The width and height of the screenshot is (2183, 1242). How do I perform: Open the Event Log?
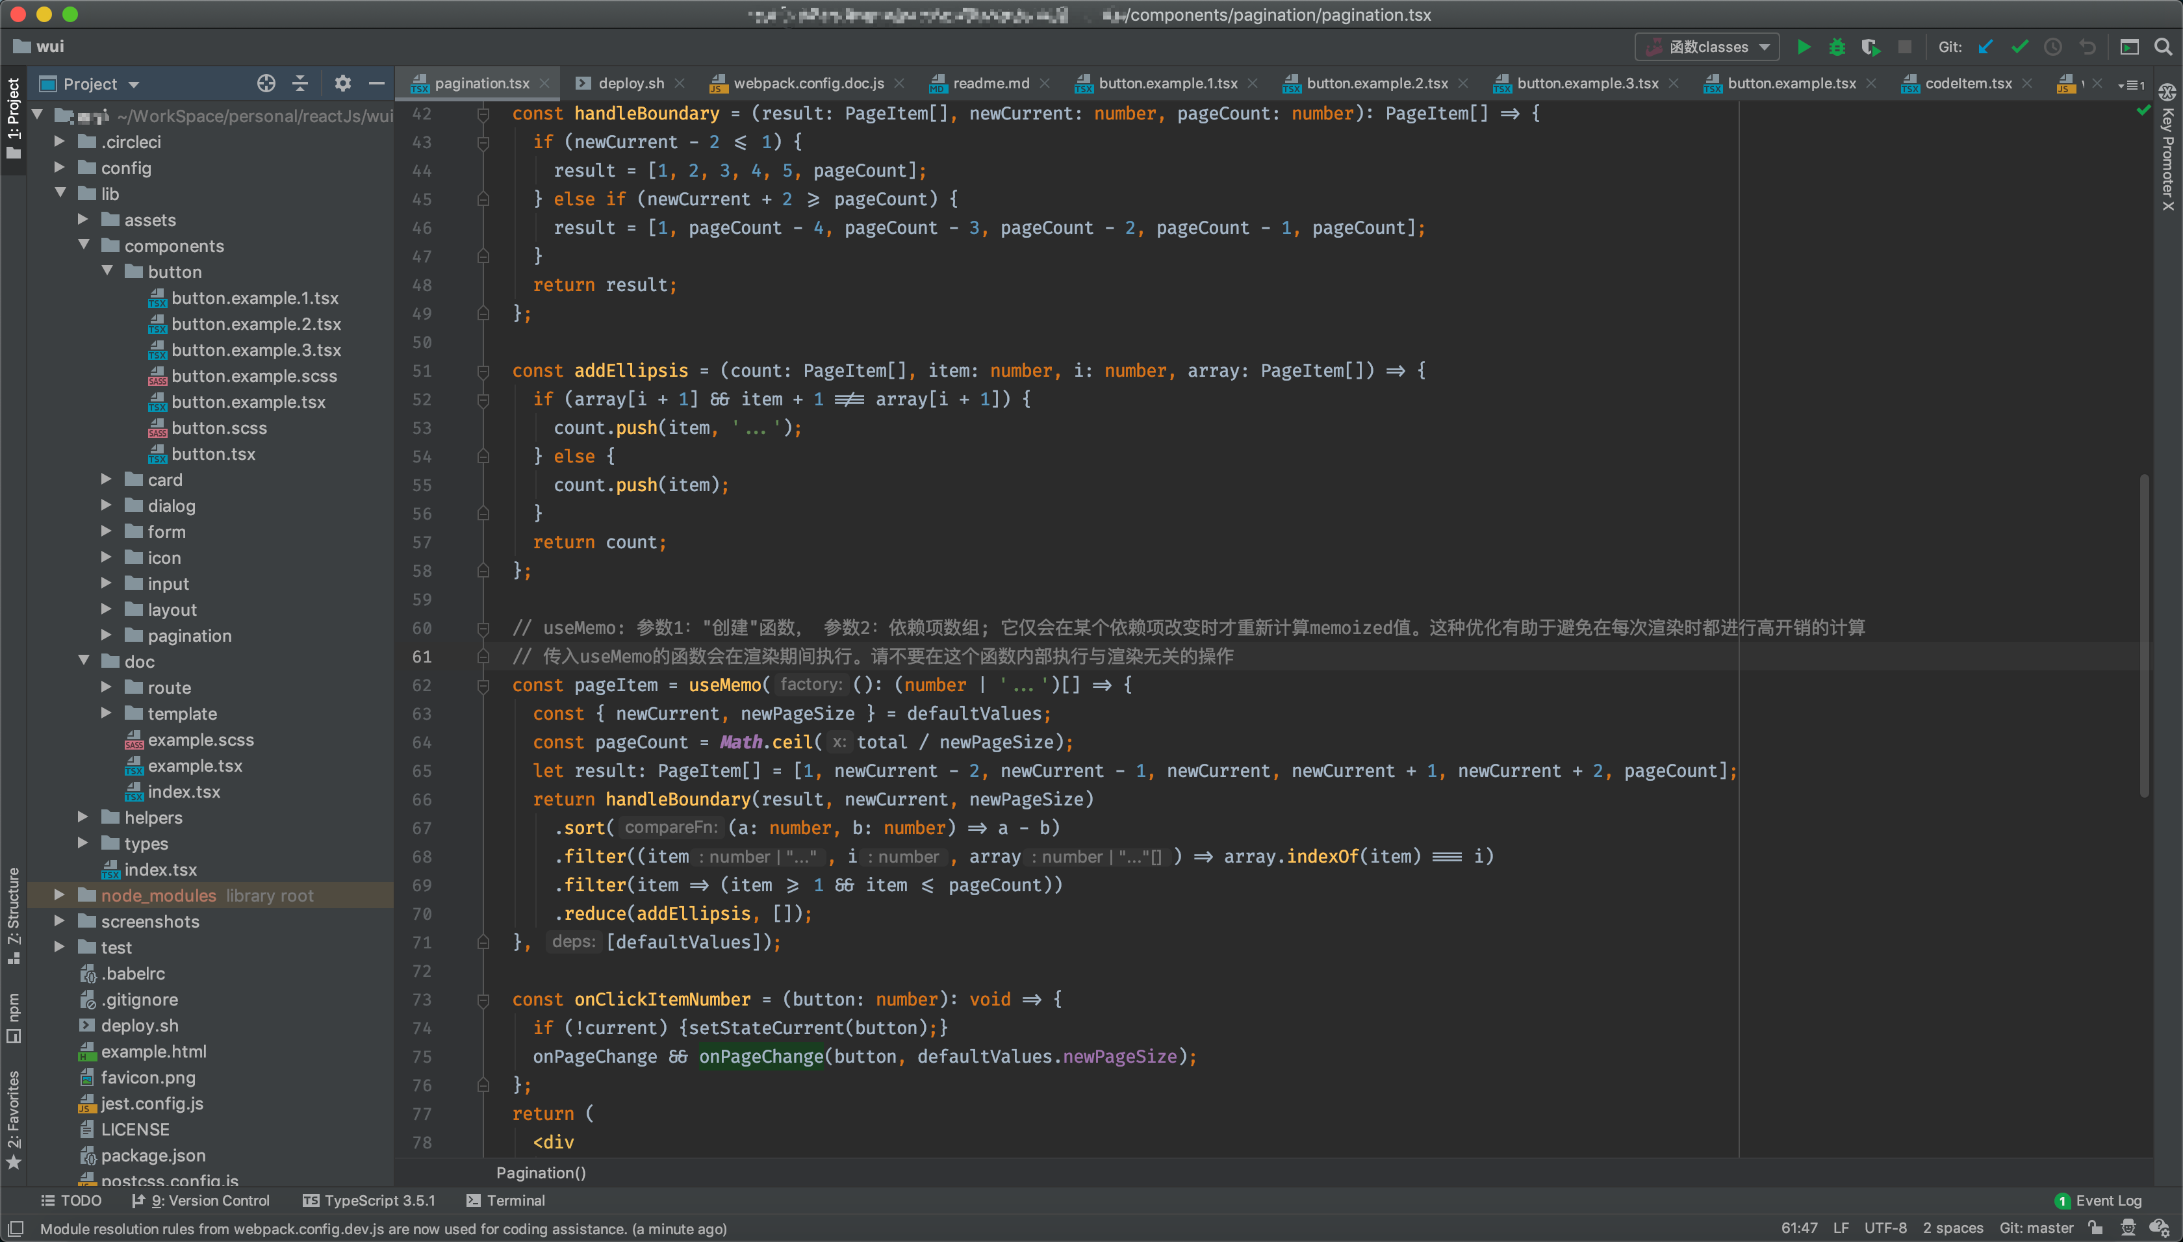pos(2099,1200)
